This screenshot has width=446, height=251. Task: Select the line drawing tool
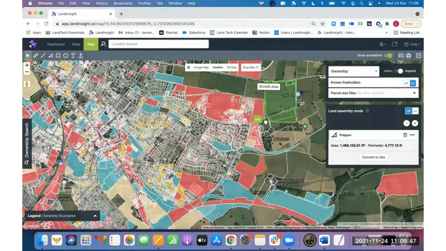[43, 55]
